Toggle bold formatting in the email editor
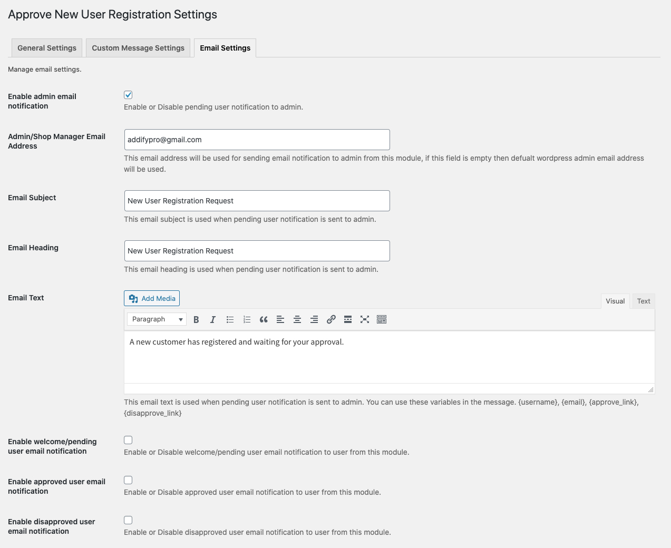Image resolution: width=671 pixels, height=548 pixels. tap(196, 319)
